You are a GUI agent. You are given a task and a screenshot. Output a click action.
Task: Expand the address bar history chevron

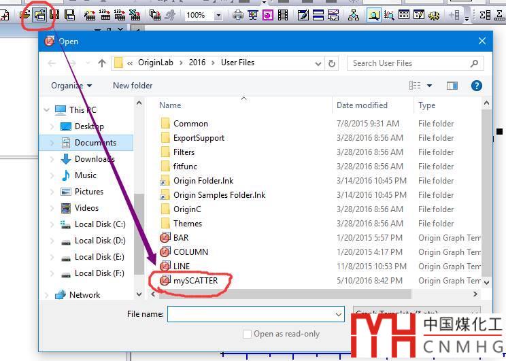(318, 63)
